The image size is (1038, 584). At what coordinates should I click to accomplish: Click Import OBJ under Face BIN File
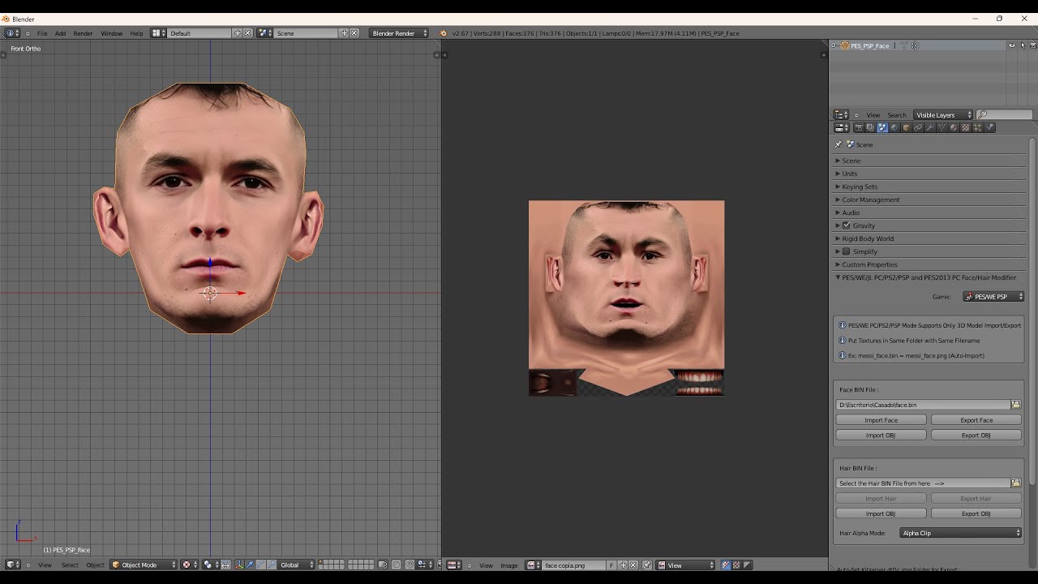pyautogui.click(x=881, y=436)
